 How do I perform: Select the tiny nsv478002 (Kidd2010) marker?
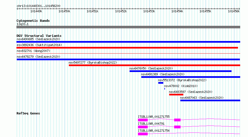click(x=165, y=89)
